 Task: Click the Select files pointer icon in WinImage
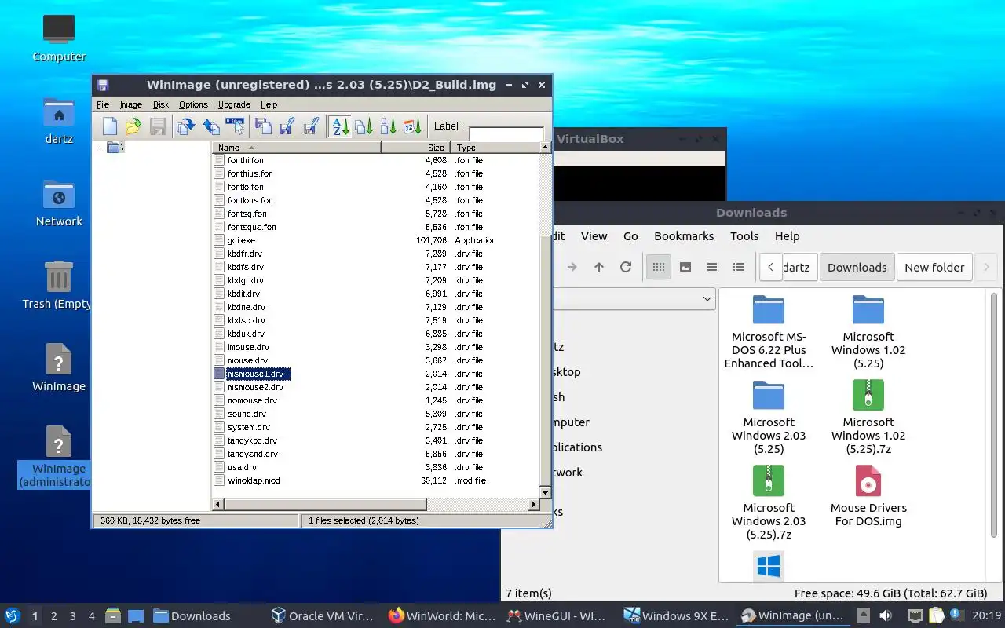235,126
